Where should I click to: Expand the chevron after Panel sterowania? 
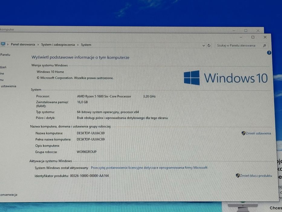(38, 45)
